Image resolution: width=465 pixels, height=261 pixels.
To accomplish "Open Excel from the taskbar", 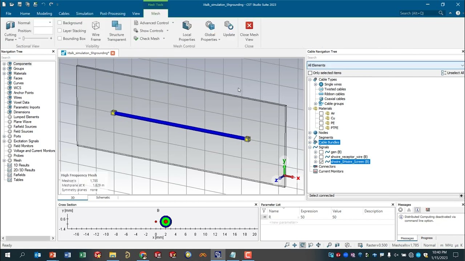I will click(x=82, y=255).
